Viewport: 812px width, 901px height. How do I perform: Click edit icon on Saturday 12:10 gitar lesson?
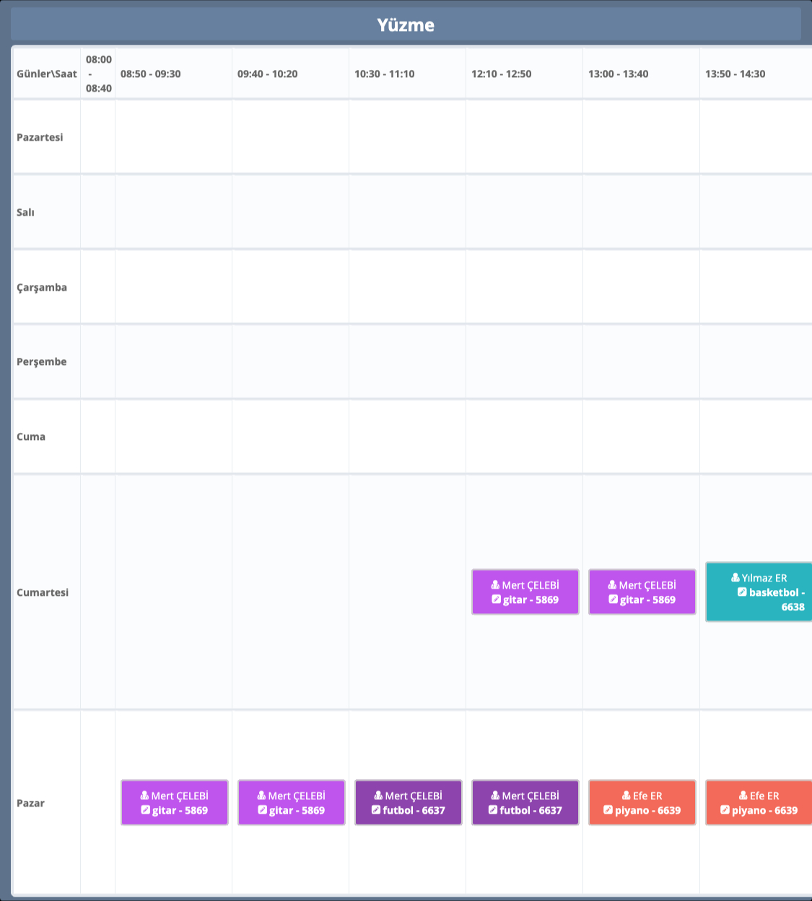pyautogui.click(x=496, y=599)
